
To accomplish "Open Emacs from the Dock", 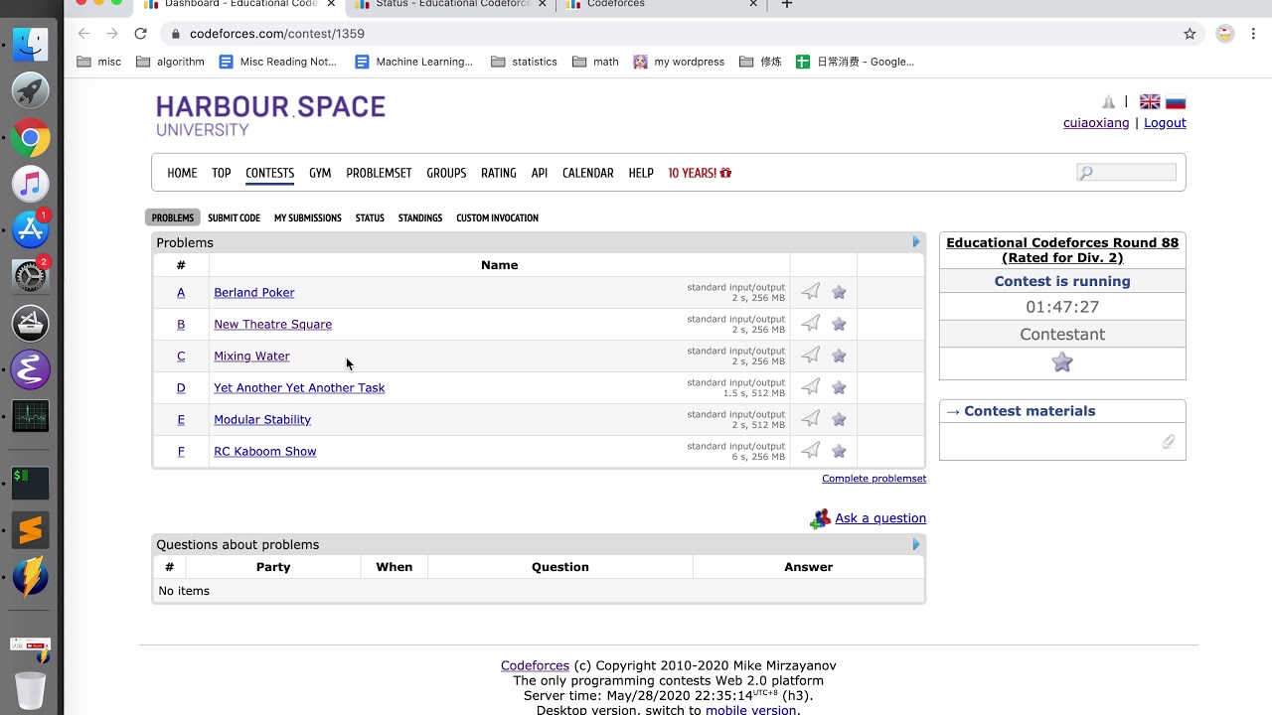I will coord(31,370).
